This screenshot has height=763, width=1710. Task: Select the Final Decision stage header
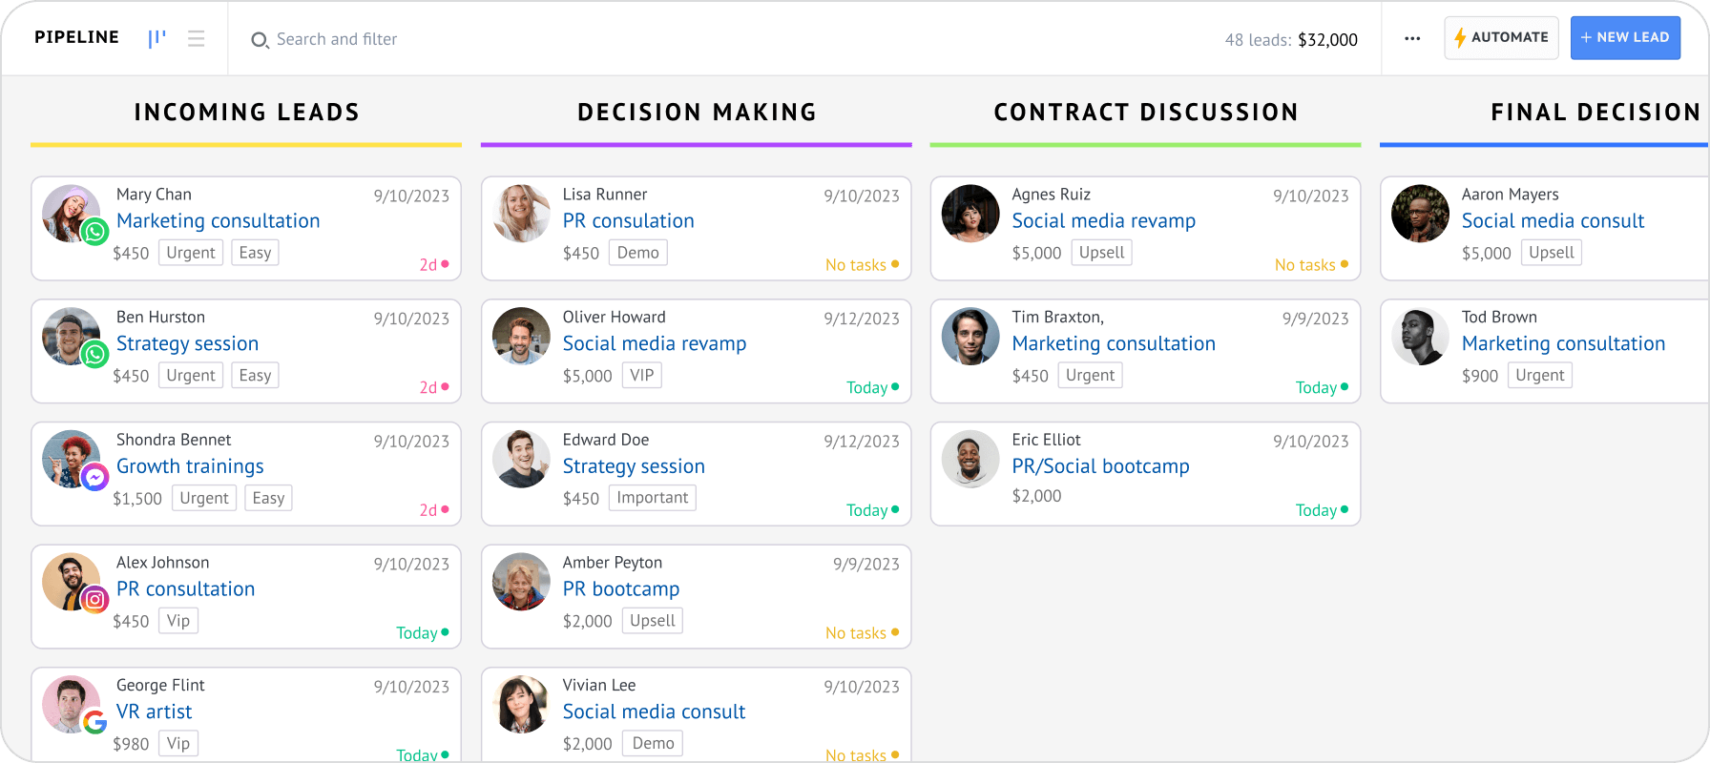(1595, 112)
